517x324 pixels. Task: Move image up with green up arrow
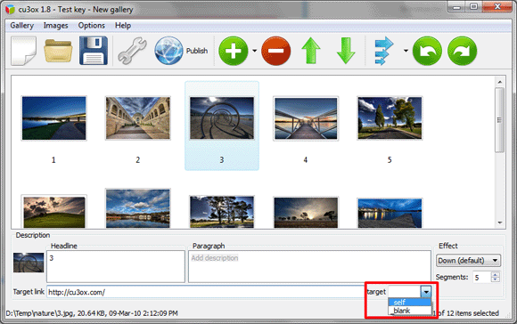(x=311, y=51)
